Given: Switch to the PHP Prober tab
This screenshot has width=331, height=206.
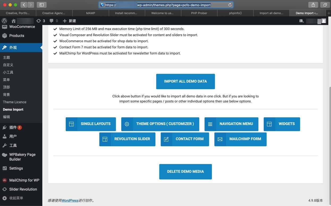Looking at the screenshot, I should [x=199, y=13].
